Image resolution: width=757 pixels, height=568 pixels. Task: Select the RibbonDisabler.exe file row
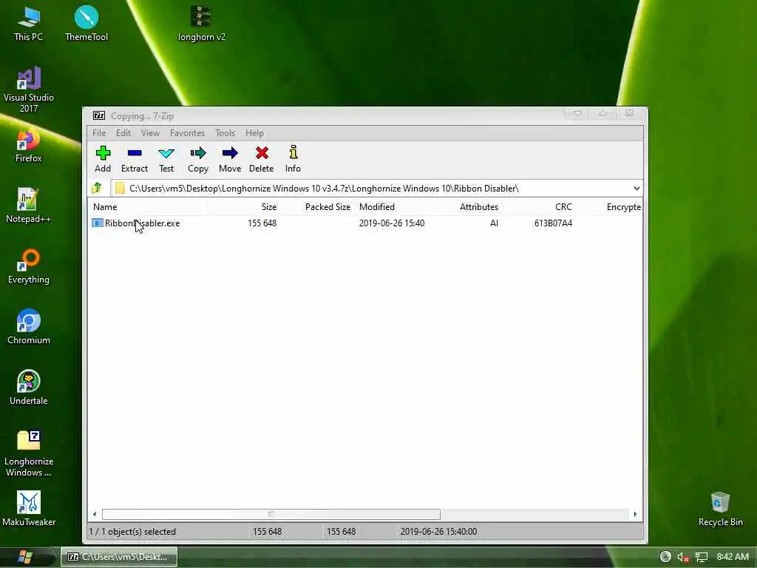[365, 223]
